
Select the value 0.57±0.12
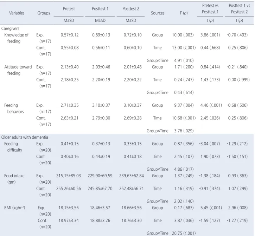coord(70,35)
